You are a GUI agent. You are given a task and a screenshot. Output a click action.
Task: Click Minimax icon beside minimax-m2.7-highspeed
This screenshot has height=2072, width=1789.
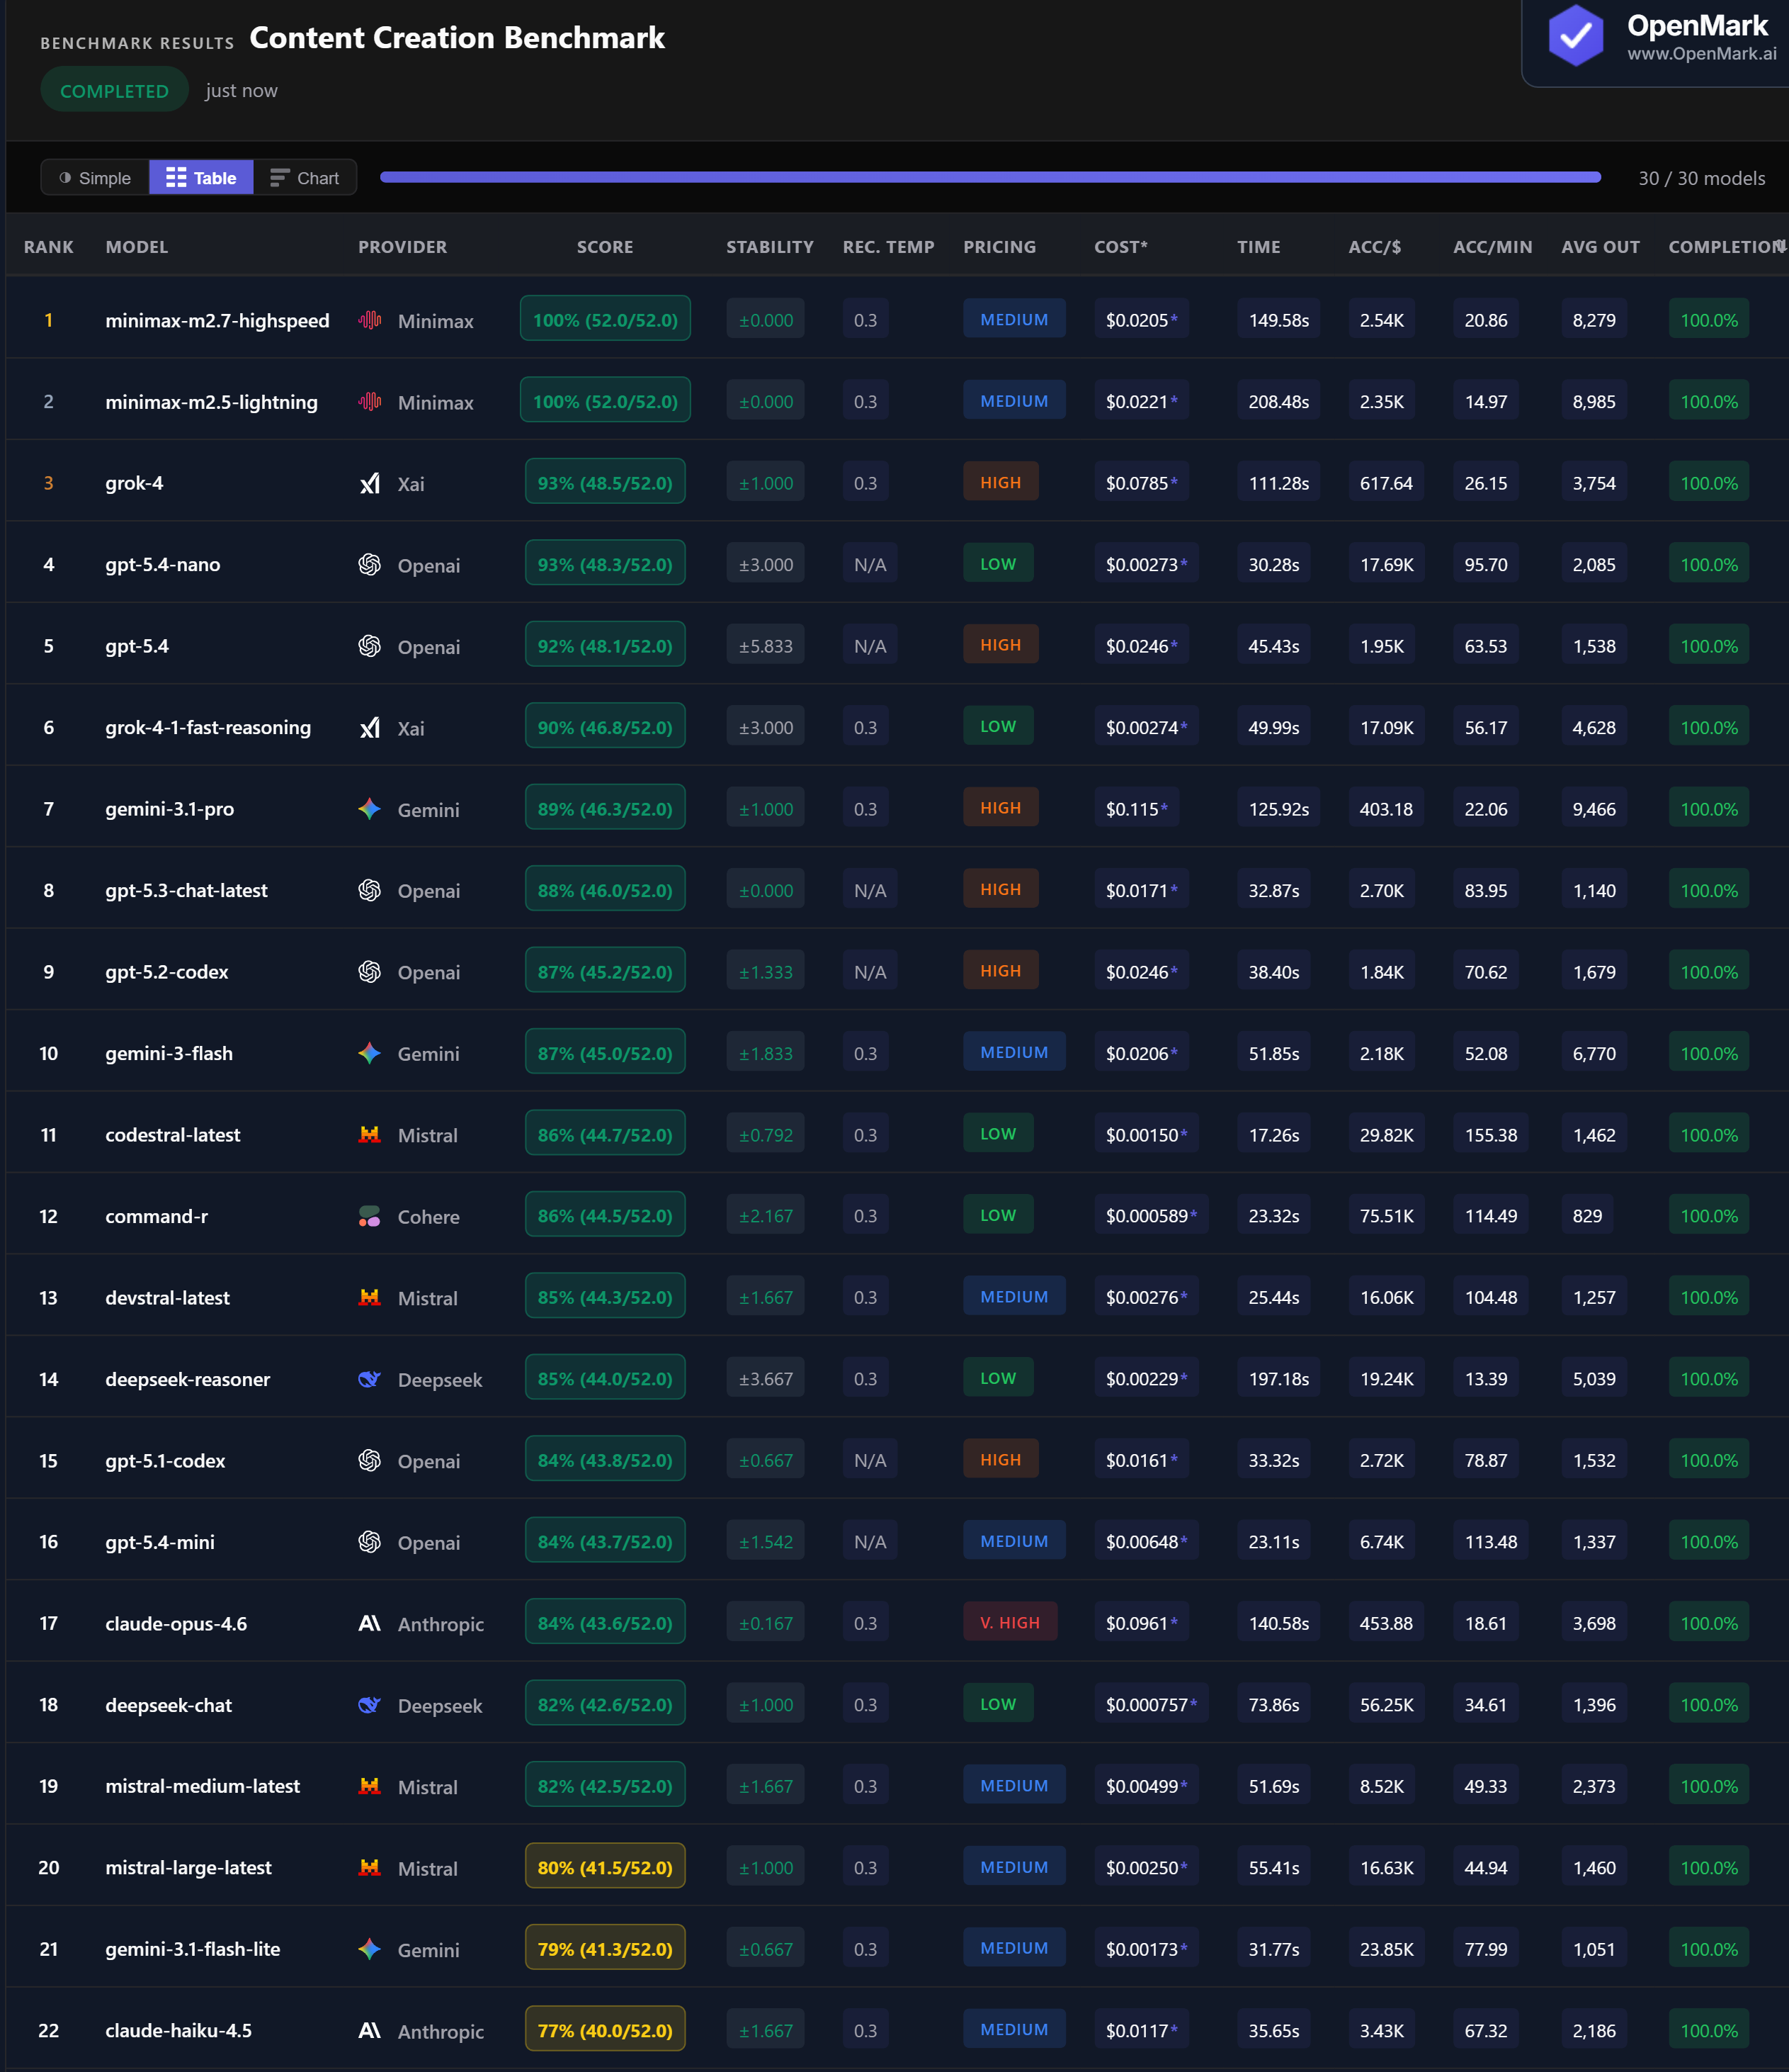(x=370, y=320)
